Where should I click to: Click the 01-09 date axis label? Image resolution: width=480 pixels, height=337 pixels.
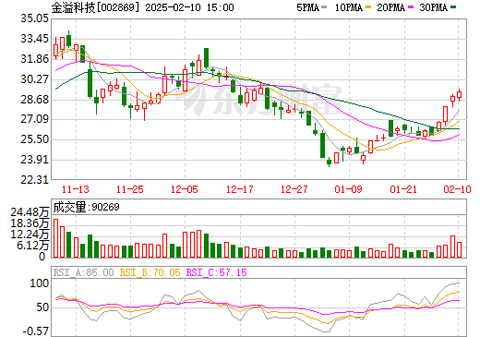[x=349, y=189]
